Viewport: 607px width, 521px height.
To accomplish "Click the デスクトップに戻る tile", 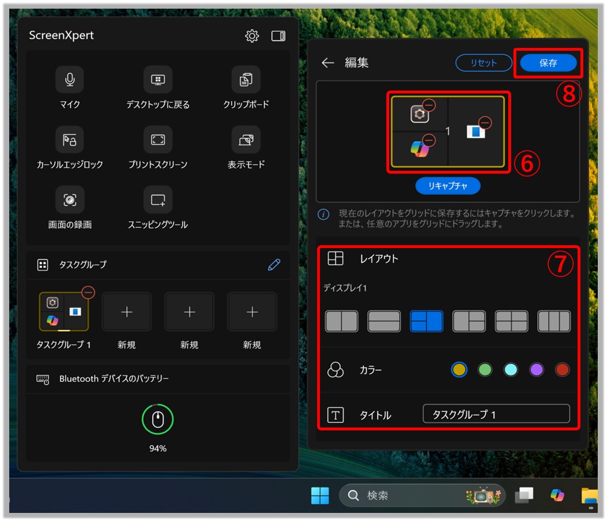I will [x=158, y=79].
